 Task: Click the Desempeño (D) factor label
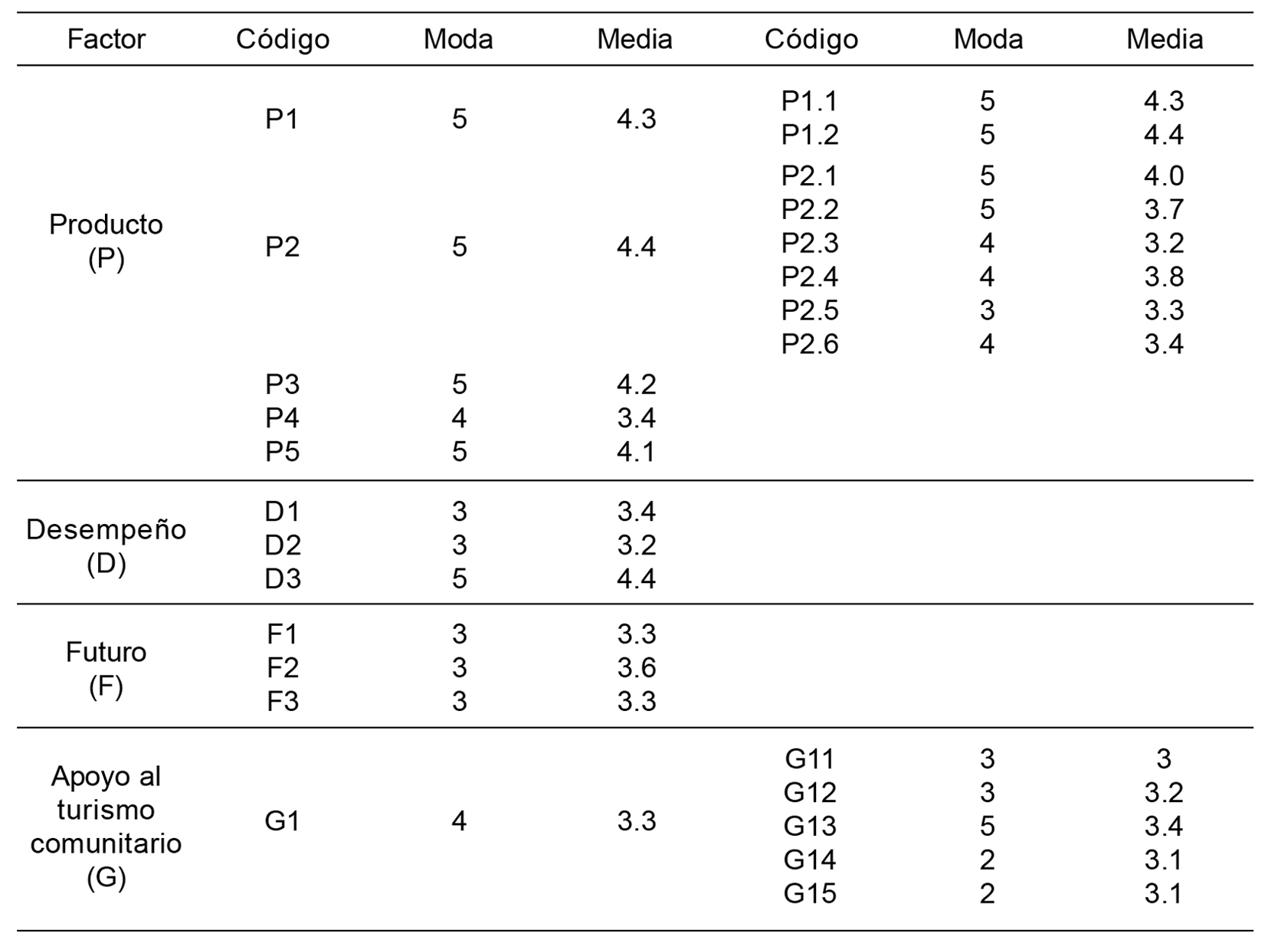[x=106, y=545]
